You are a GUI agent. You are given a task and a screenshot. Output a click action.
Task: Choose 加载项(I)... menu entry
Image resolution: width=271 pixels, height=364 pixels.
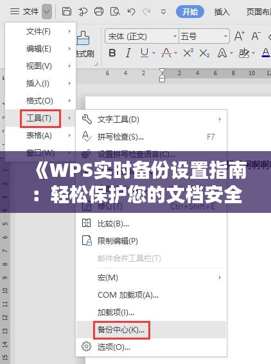click(151, 313)
